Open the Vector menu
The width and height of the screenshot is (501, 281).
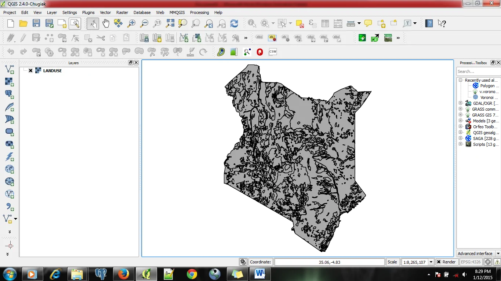(x=105, y=12)
